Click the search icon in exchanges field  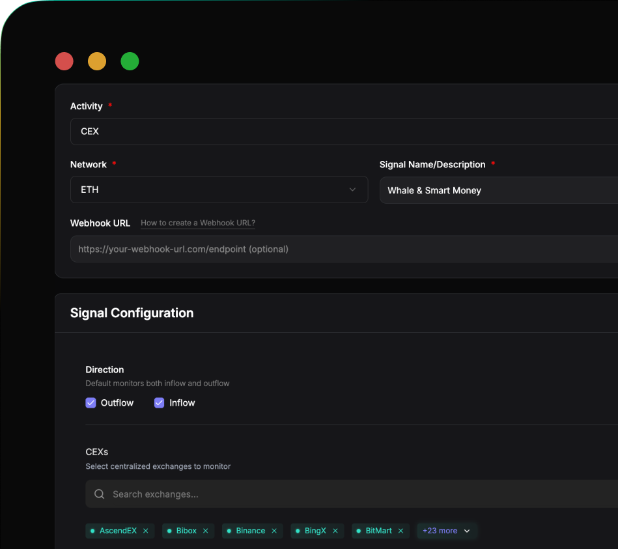click(x=99, y=494)
